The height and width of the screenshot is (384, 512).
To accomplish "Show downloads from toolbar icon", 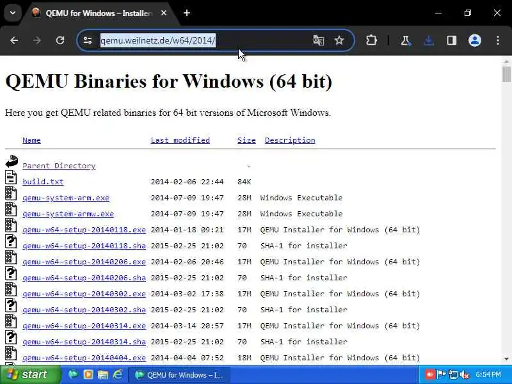I will (428, 40).
